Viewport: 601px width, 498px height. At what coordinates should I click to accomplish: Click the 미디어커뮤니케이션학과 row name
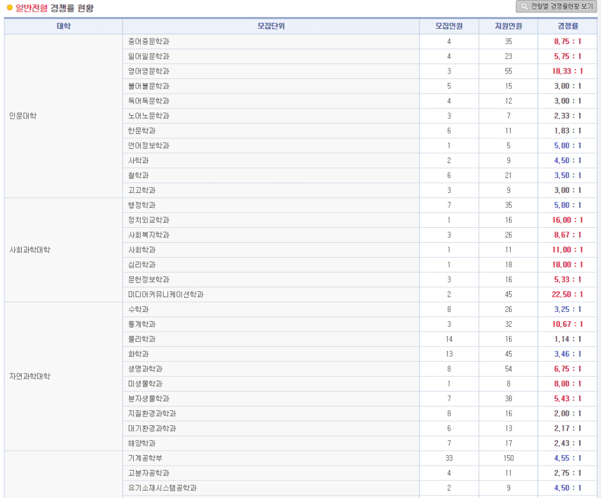[166, 294]
